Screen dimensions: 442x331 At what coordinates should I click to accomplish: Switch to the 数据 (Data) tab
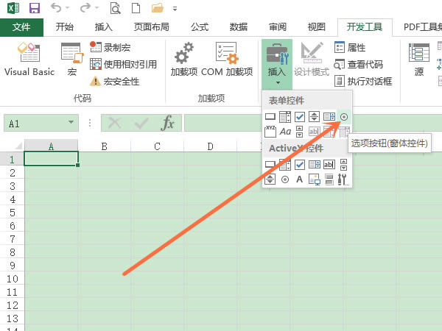(x=239, y=27)
